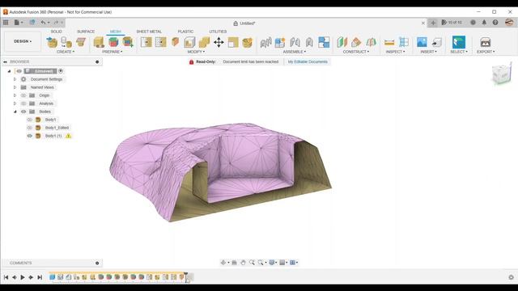The image size is (518, 291).
Task: Click the Zoom magnifier icon
Action: tap(252, 262)
